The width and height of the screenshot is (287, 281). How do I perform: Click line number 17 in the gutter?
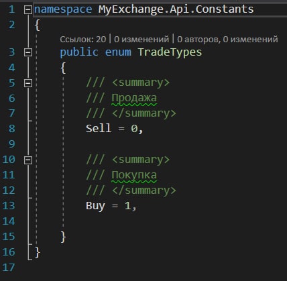9,268
